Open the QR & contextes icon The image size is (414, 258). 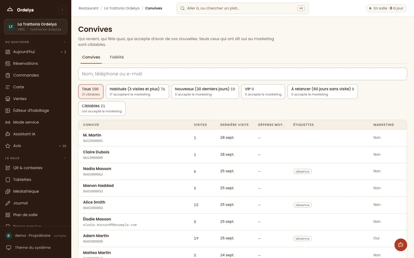tap(8, 168)
